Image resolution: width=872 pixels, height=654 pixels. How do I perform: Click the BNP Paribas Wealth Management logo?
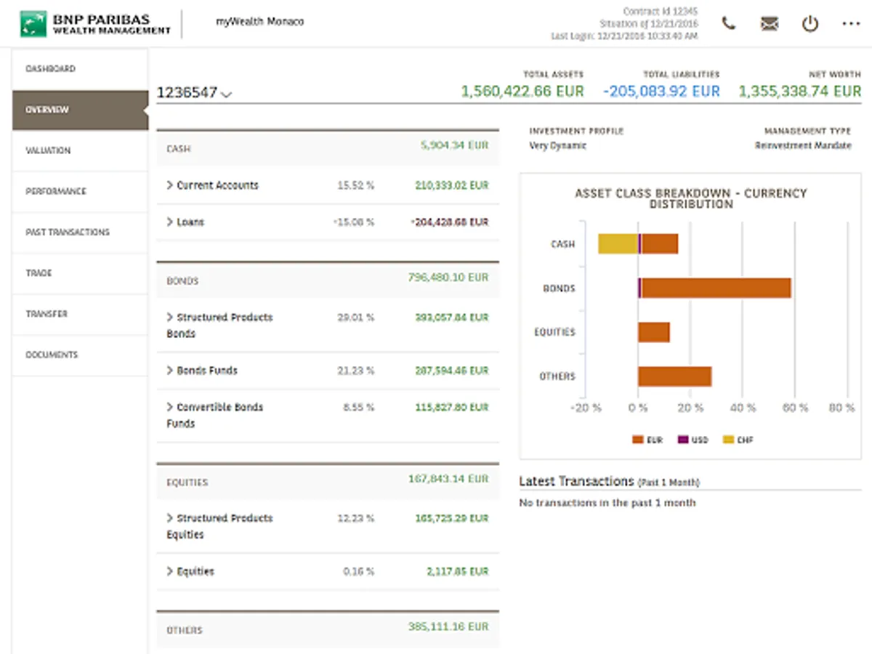96,24
